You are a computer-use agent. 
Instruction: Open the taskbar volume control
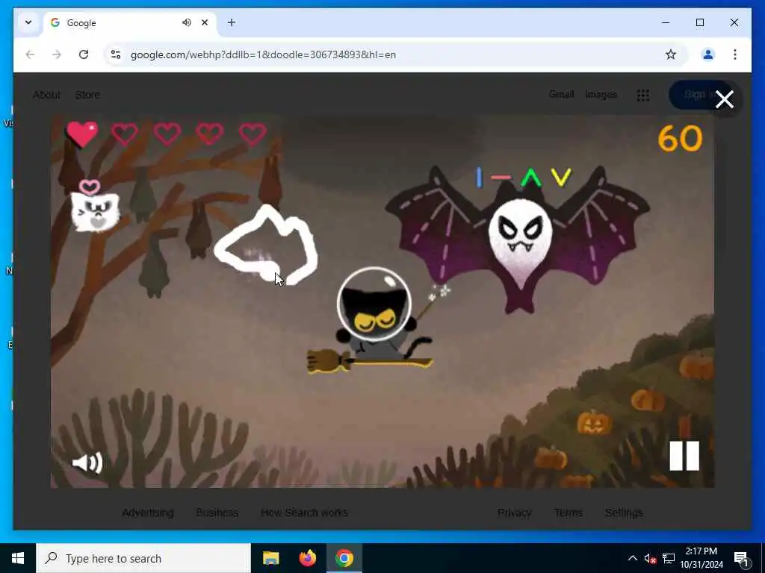coord(650,558)
